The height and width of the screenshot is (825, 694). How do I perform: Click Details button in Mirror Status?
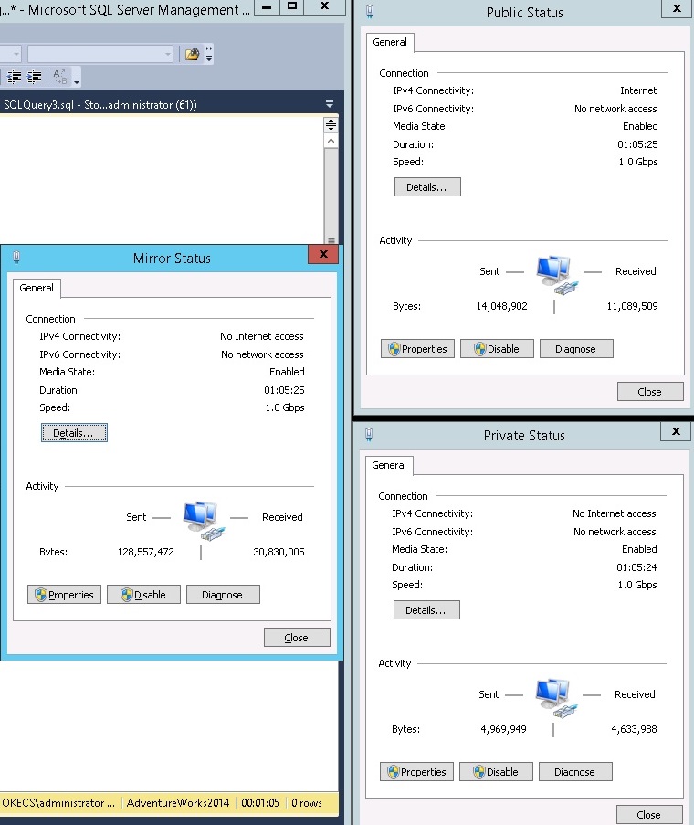(x=74, y=433)
